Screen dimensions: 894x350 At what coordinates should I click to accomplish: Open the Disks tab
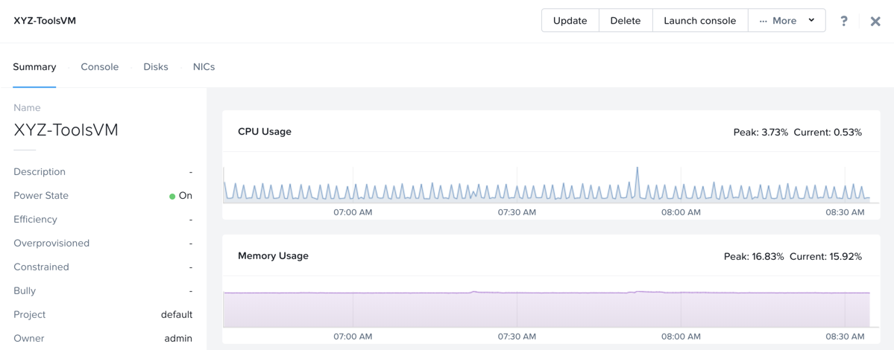click(x=156, y=66)
